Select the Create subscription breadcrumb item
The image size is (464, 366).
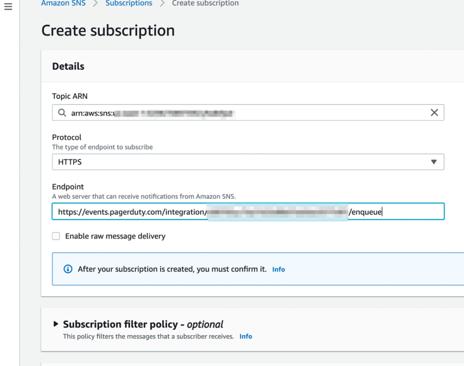pyautogui.click(x=205, y=4)
